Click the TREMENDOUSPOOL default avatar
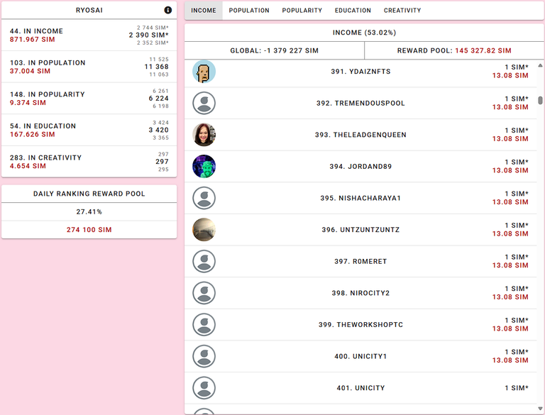The width and height of the screenshot is (545, 415). point(204,104)
